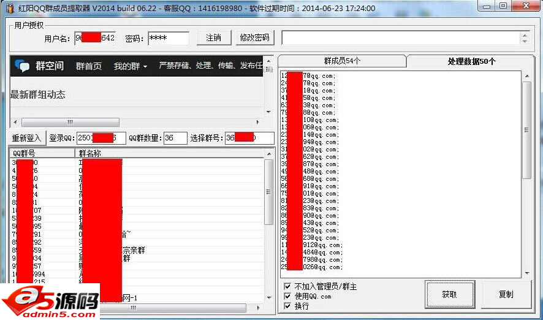Screen dimensions: 543x320
Task: Select the email row ending 484@qq.com
Action: 312,253
